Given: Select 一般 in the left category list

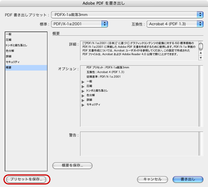Looking at the screenshot, I should tap(26, 34).
